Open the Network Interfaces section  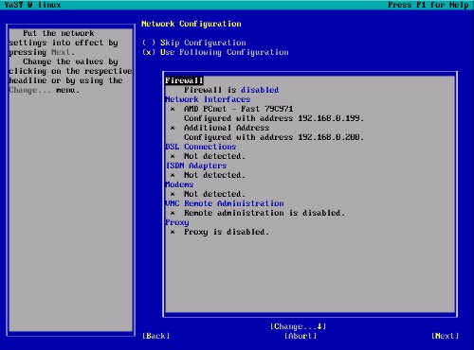pyautogui.click(x=208, y=99)
